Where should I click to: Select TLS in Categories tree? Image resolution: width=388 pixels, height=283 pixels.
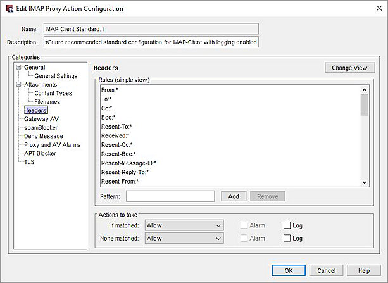point(29,162)
